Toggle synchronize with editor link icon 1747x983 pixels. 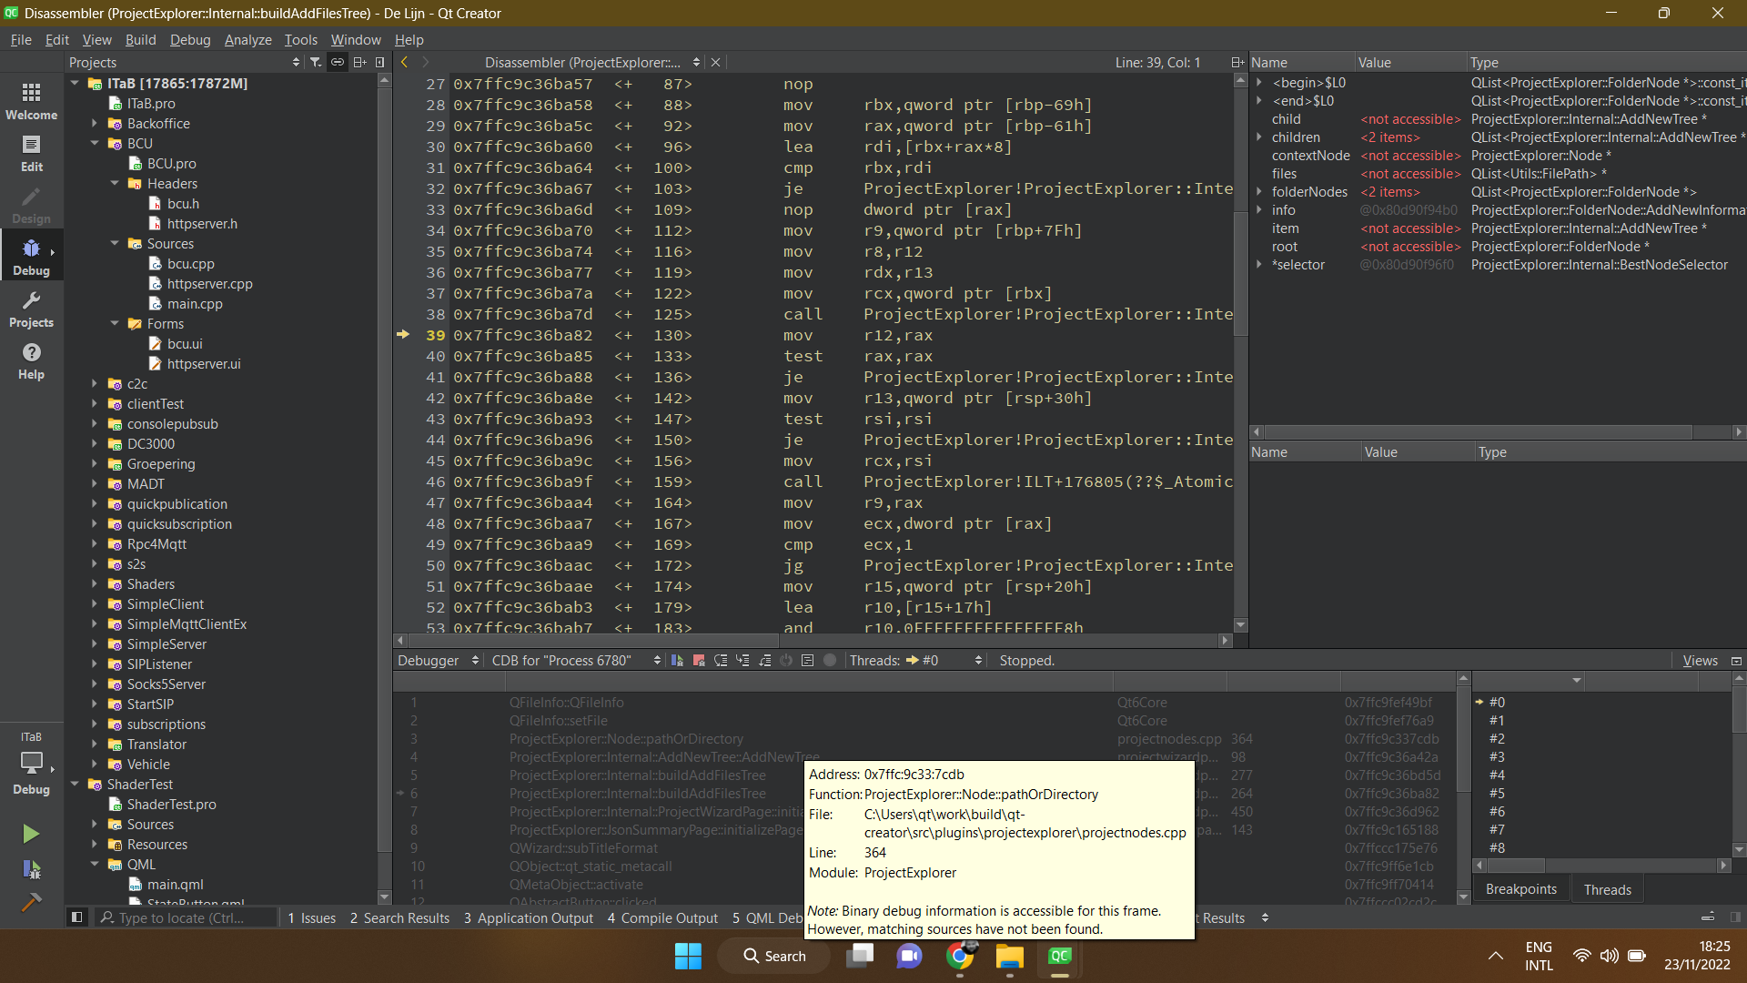(337, 62)
